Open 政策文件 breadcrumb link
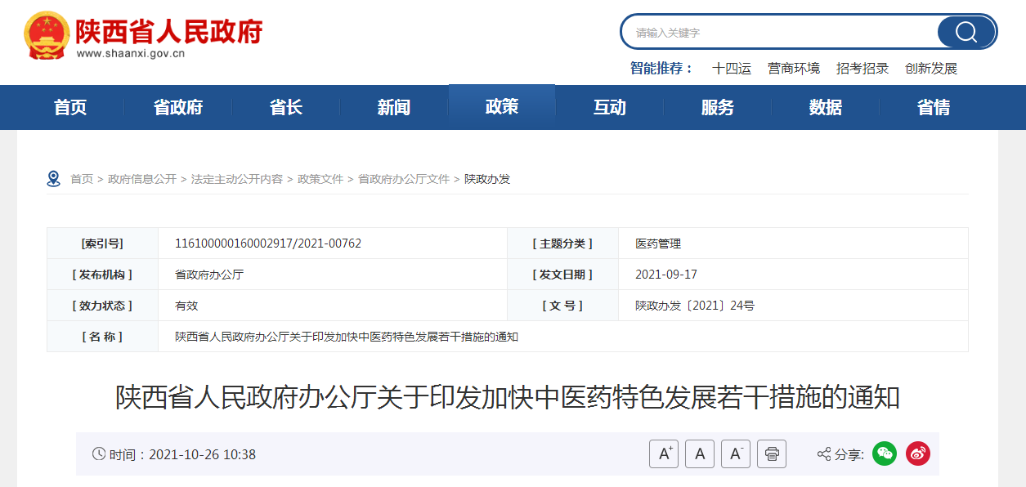Screen dimensions: 1026x487 click(x=320, y=179)
